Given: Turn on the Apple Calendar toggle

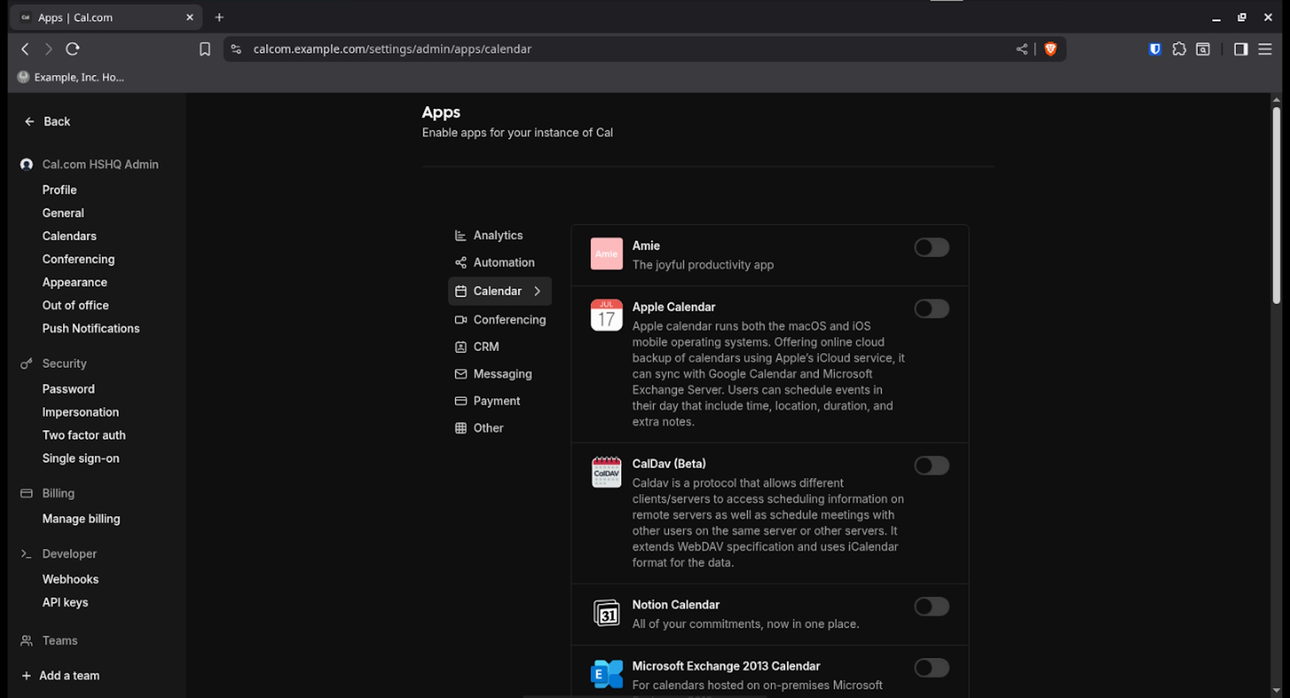Looking at the screenshot, I should (x=931, y=309).
